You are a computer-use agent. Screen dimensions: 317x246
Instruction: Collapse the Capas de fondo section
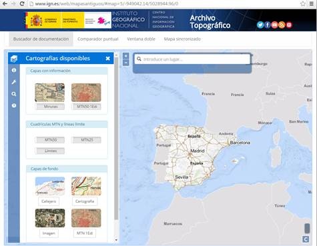[x=67, y=169]
